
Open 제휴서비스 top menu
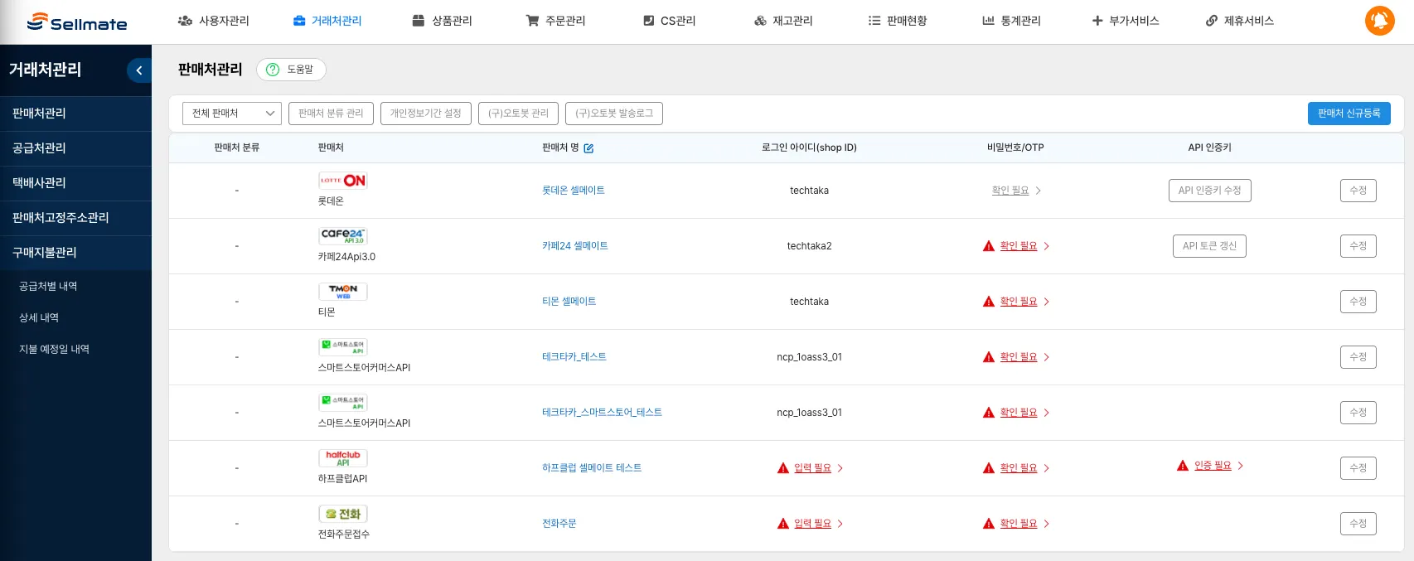click(x=1240, y=21)
